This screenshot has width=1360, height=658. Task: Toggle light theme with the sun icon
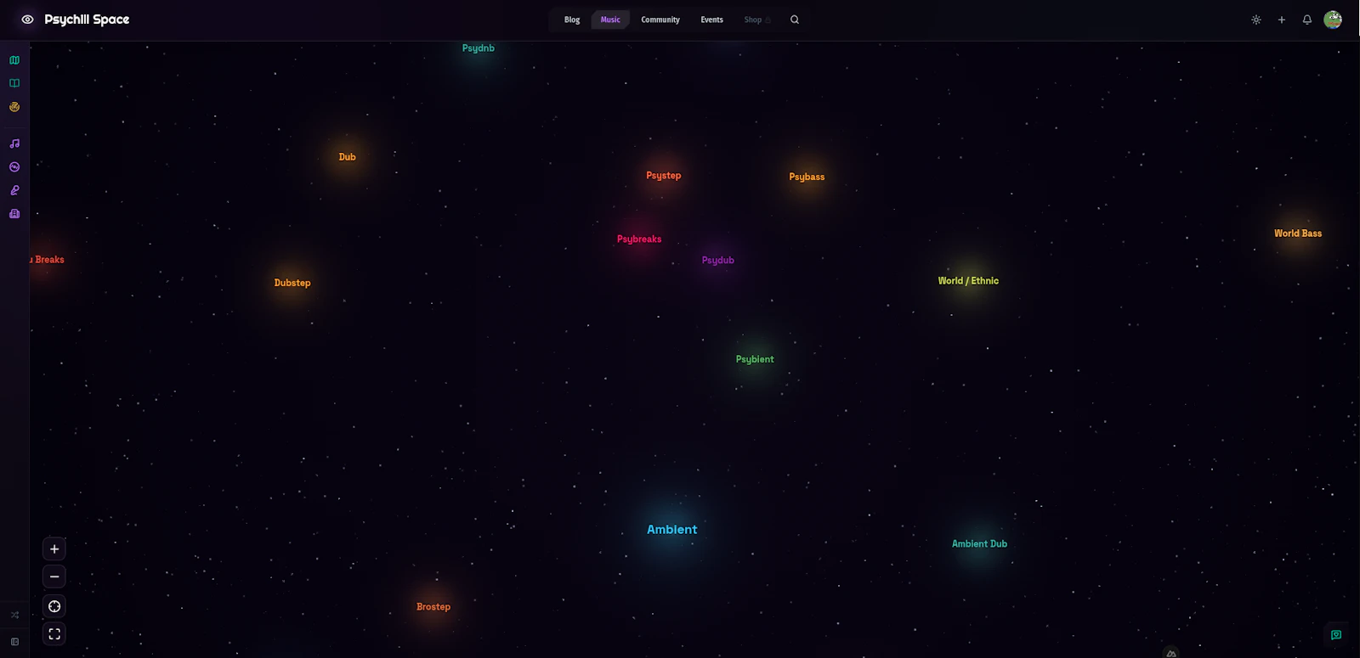point(1256,20)
